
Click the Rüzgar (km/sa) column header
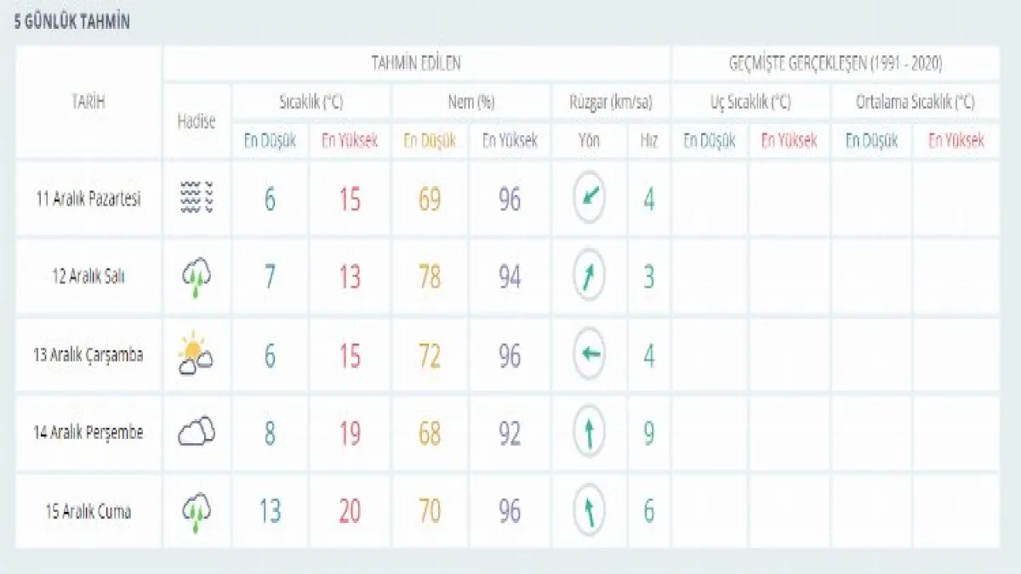coord(611,103)
